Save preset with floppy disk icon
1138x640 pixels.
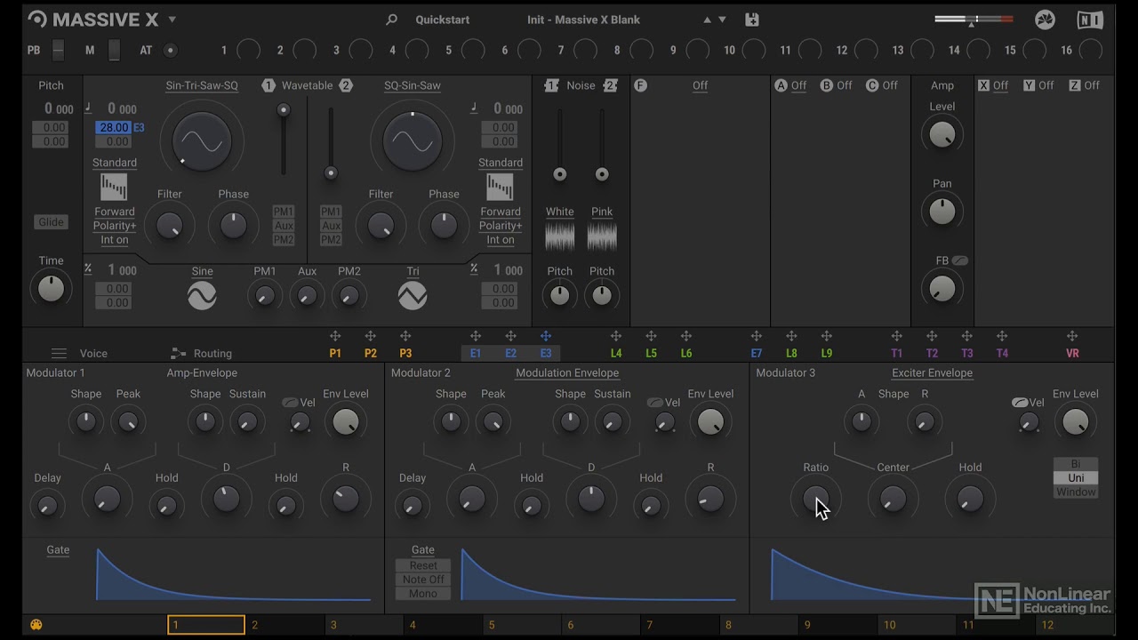point(752,20)
